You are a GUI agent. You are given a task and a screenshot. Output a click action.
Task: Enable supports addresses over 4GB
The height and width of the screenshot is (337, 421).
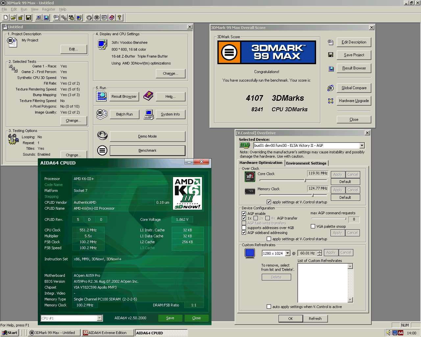(x=244, y=227)
